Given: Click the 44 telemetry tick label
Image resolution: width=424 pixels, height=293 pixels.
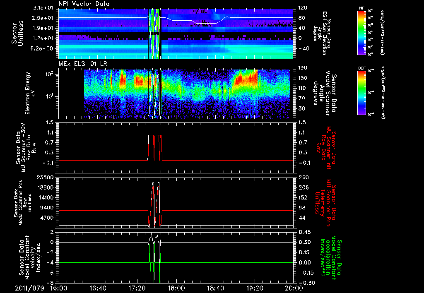Looking at the screenshot, I should click(301, 218).
